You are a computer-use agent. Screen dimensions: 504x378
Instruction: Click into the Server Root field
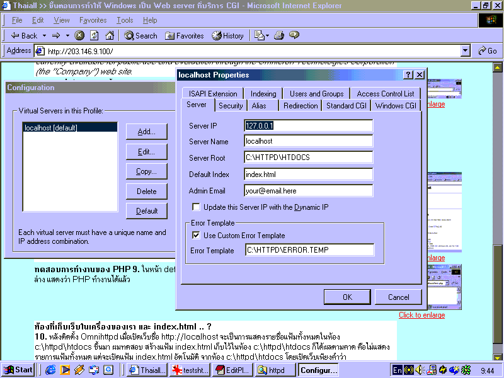point(309,157)
